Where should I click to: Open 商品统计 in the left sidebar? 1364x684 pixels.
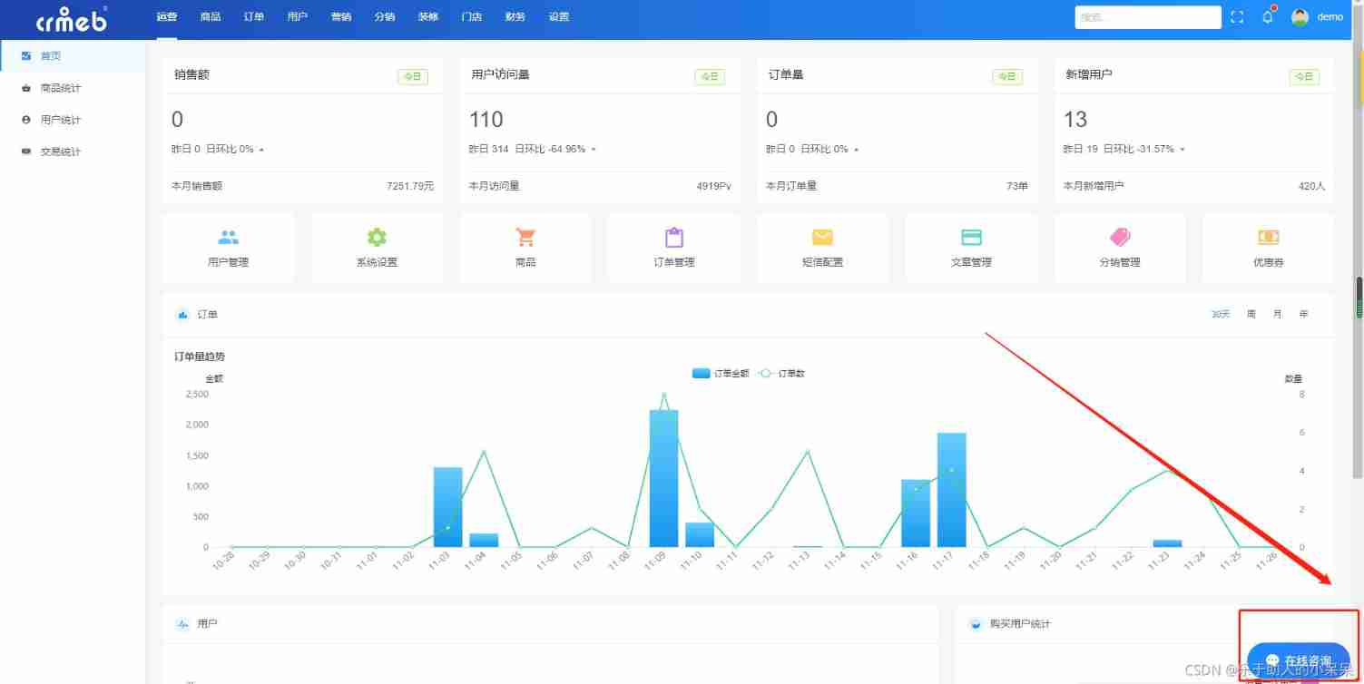[x=60, y=88]
